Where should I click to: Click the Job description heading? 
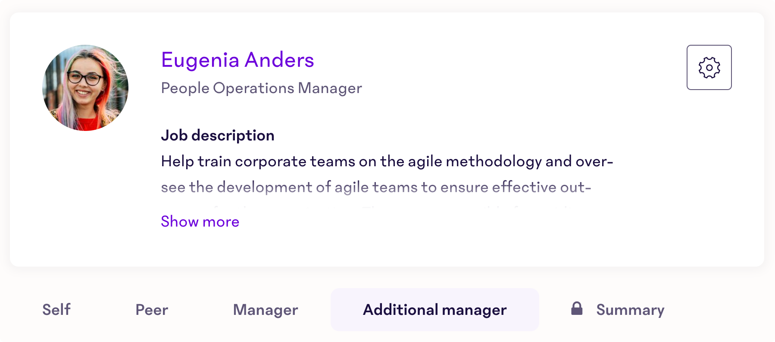coord(218,135)
